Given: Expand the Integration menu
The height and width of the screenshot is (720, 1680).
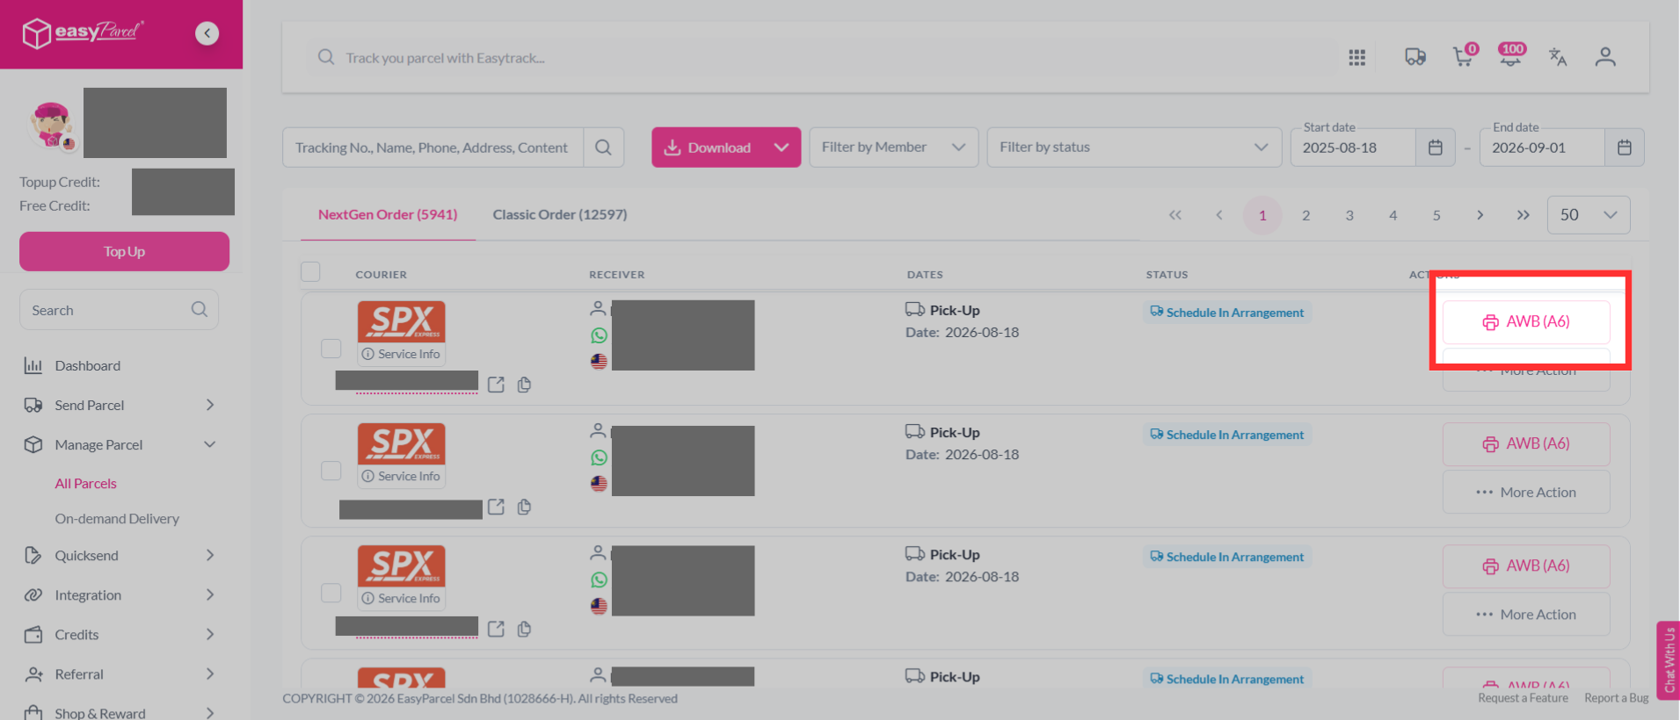Looking at the screenshot, I should point(120,595).
